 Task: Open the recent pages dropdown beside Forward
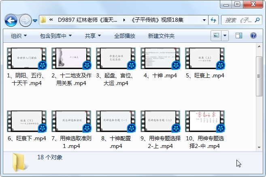(35, 21)
